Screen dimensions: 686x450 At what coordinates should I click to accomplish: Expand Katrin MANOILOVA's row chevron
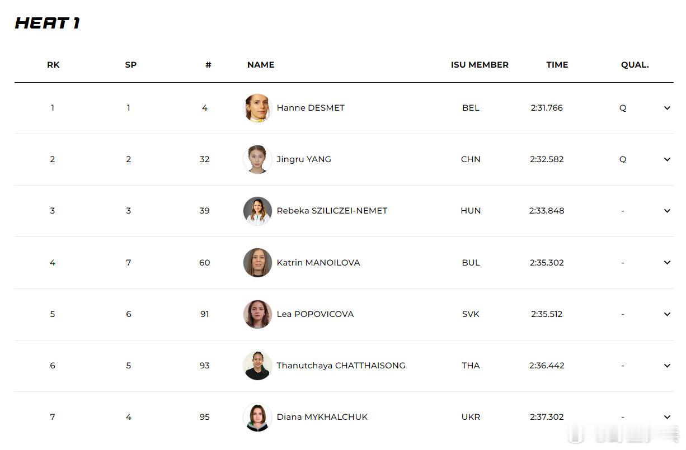(667, 263)
